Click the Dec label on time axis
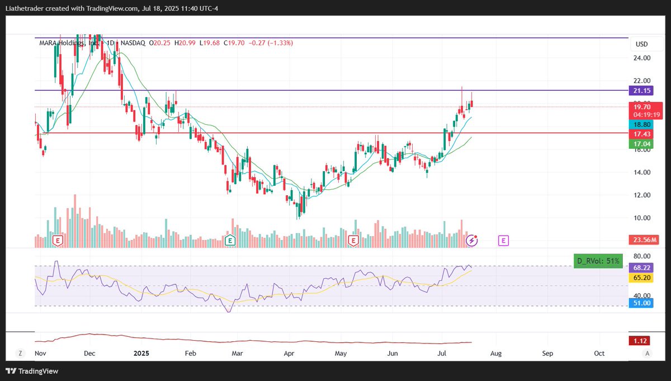 click(x=90, y=354)
